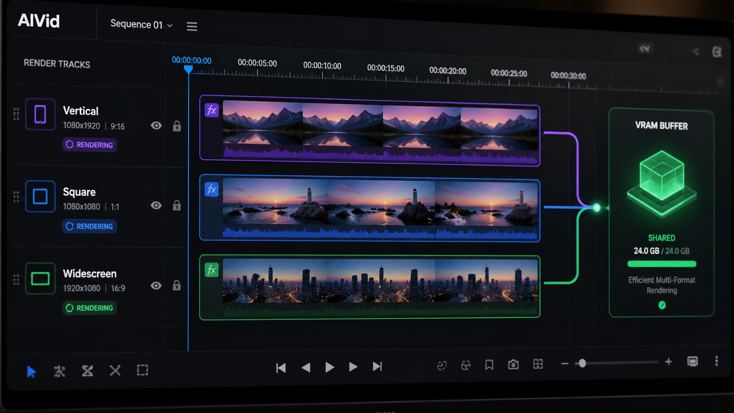Image resolution: width=734 pixels, height=413 pixels.
Task: Select the lighthouse clip on Square track
Action: coord(370,209)
